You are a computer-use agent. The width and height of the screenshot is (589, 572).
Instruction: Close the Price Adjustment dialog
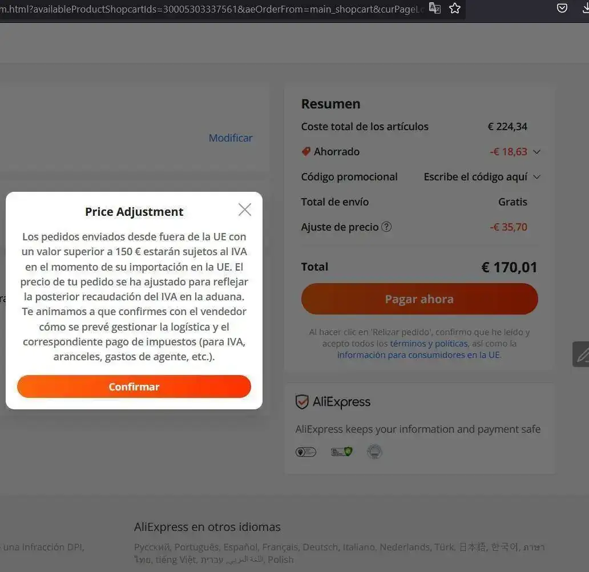(244, 210)
